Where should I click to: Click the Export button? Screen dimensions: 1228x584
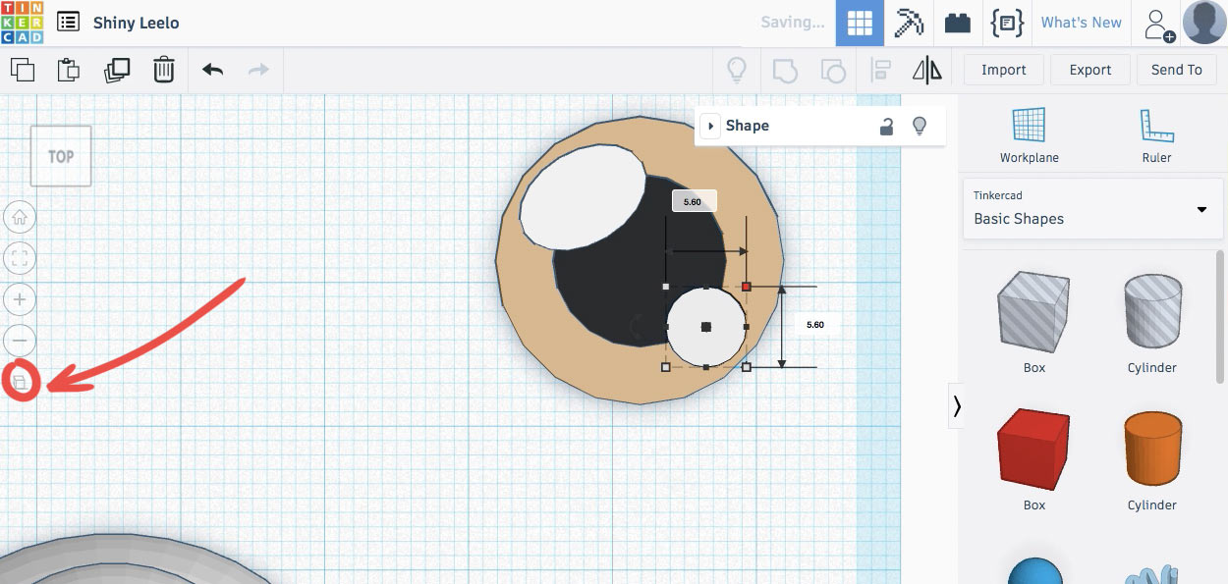(1090, 70)
